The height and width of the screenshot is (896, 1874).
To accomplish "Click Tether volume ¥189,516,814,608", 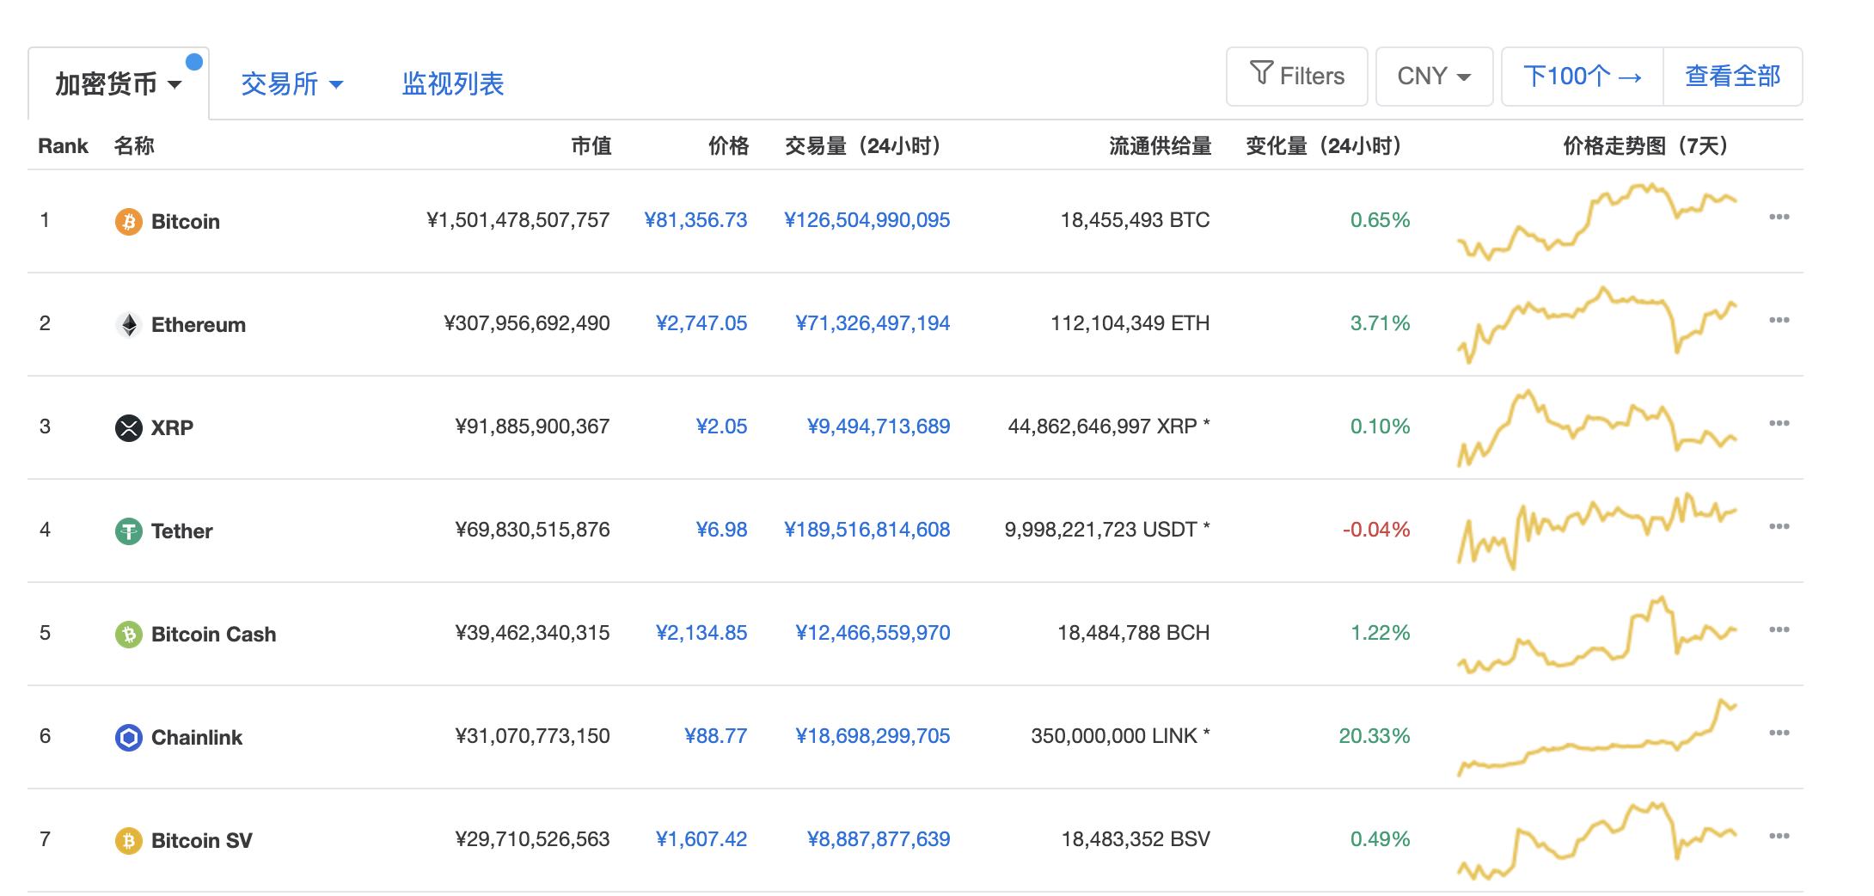I will (867, 530).
